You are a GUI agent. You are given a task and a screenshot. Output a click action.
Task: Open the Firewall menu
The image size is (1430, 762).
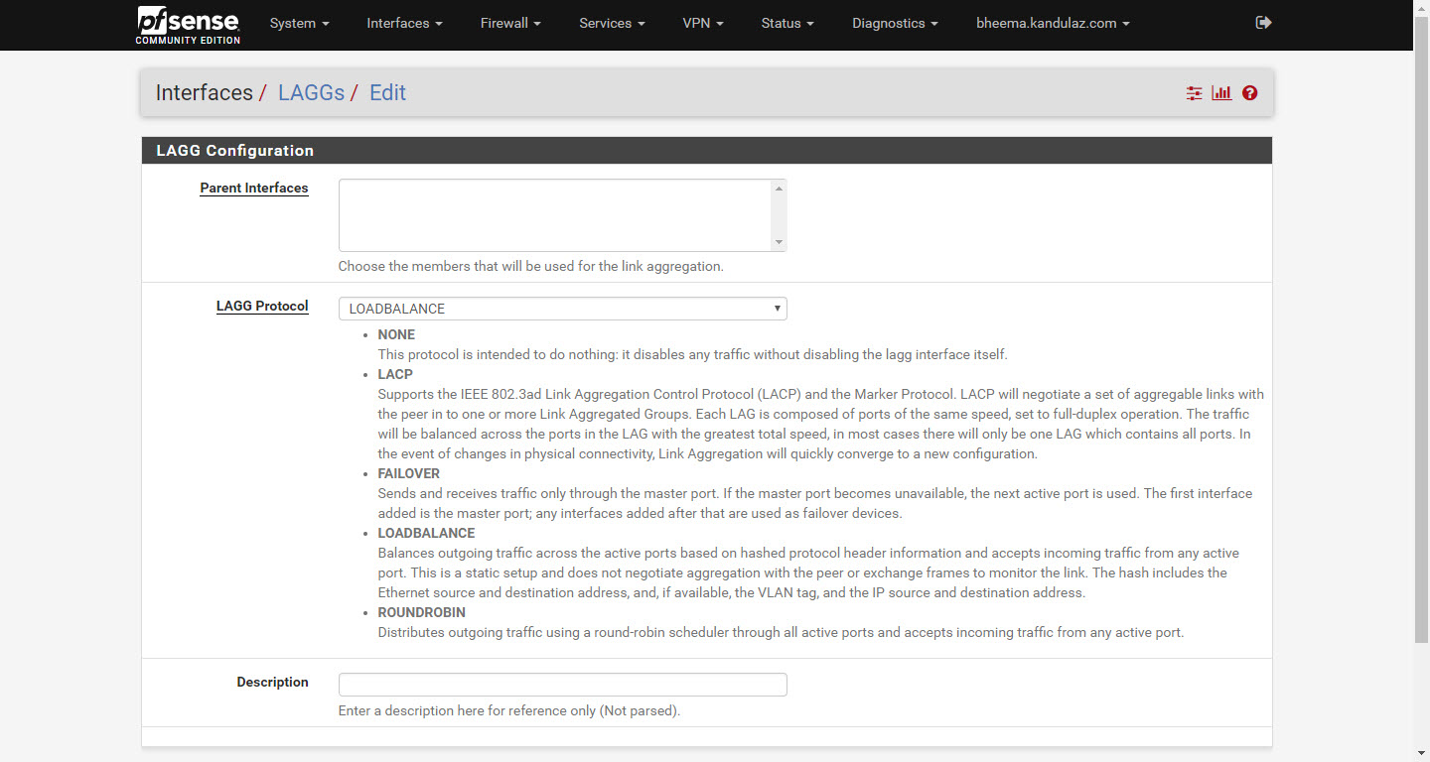tap(510, 23)
